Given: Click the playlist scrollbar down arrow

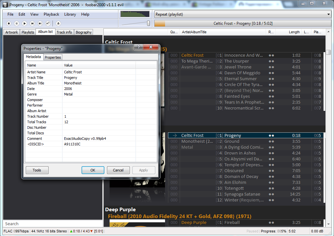Looking at the screenshot, I should [328, 224].
